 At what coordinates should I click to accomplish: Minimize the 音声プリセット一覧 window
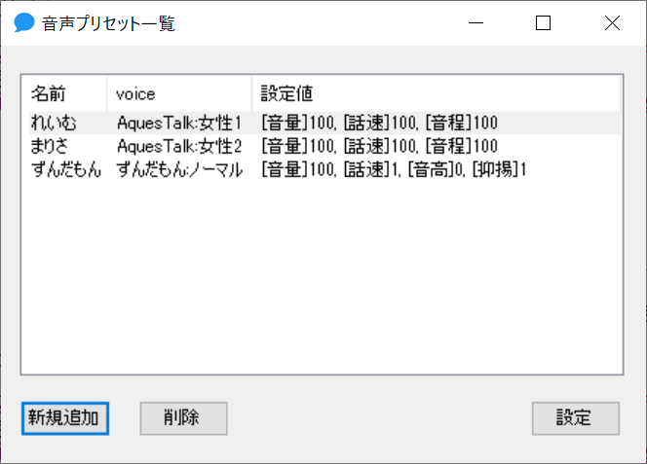tap(476, 23)
